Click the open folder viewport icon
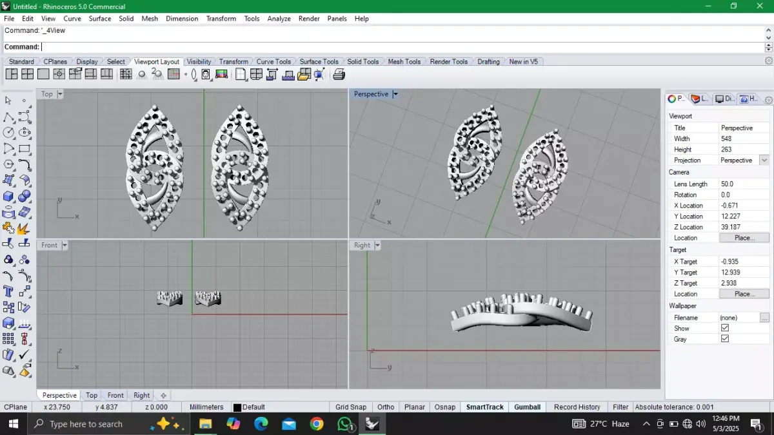 click(304, 75)
